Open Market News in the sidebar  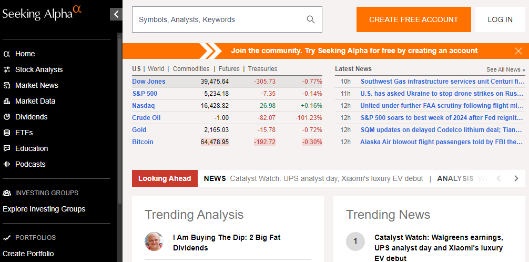coord(36,85)
